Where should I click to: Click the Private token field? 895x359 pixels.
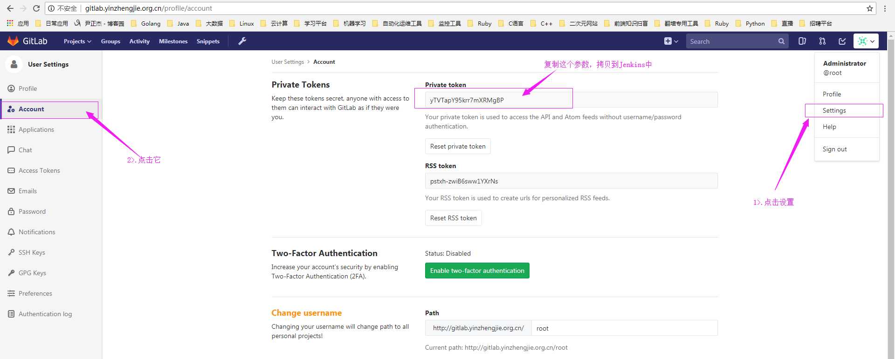pyautogui.click(x=571, y=100)
